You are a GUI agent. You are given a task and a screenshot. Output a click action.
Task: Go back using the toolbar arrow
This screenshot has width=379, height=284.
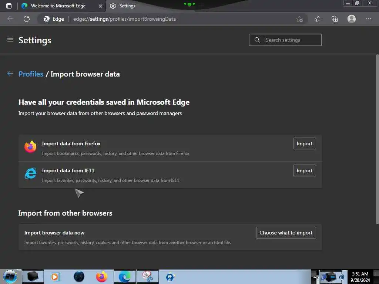[x=10, y=19]
